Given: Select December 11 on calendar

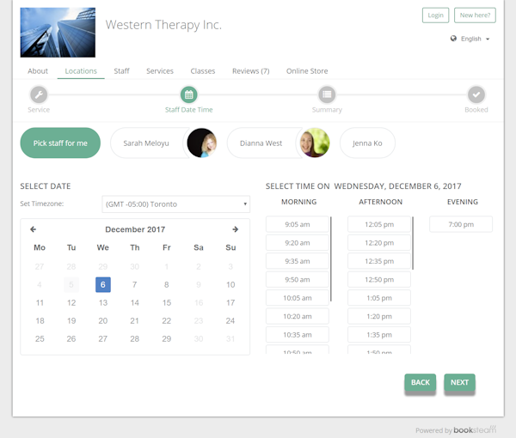Looking at the screenshot, I should click(40, 302).
